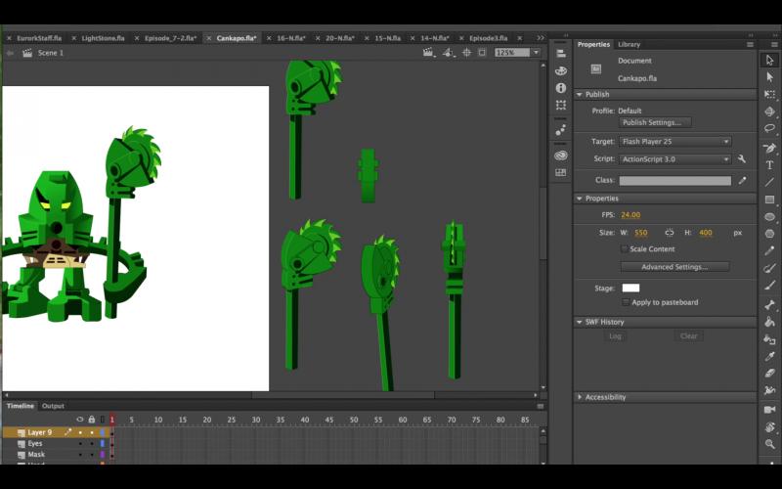Switch to the Library tab
Image resolution: width=782 pixels, height=489 pixels.
click(x=629, y=44)
